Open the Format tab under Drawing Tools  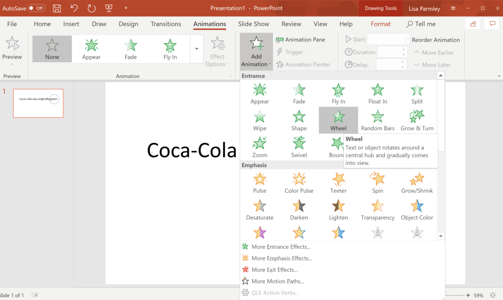381,24
